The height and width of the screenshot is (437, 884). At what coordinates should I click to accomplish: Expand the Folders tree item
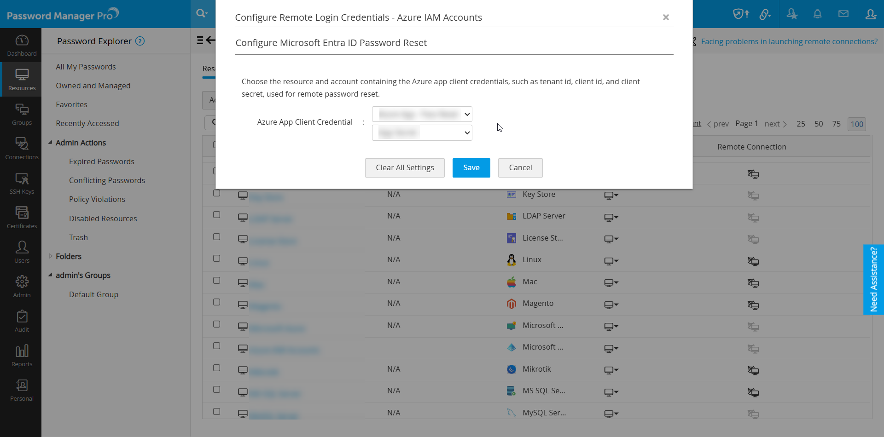[x=51, y=256]
